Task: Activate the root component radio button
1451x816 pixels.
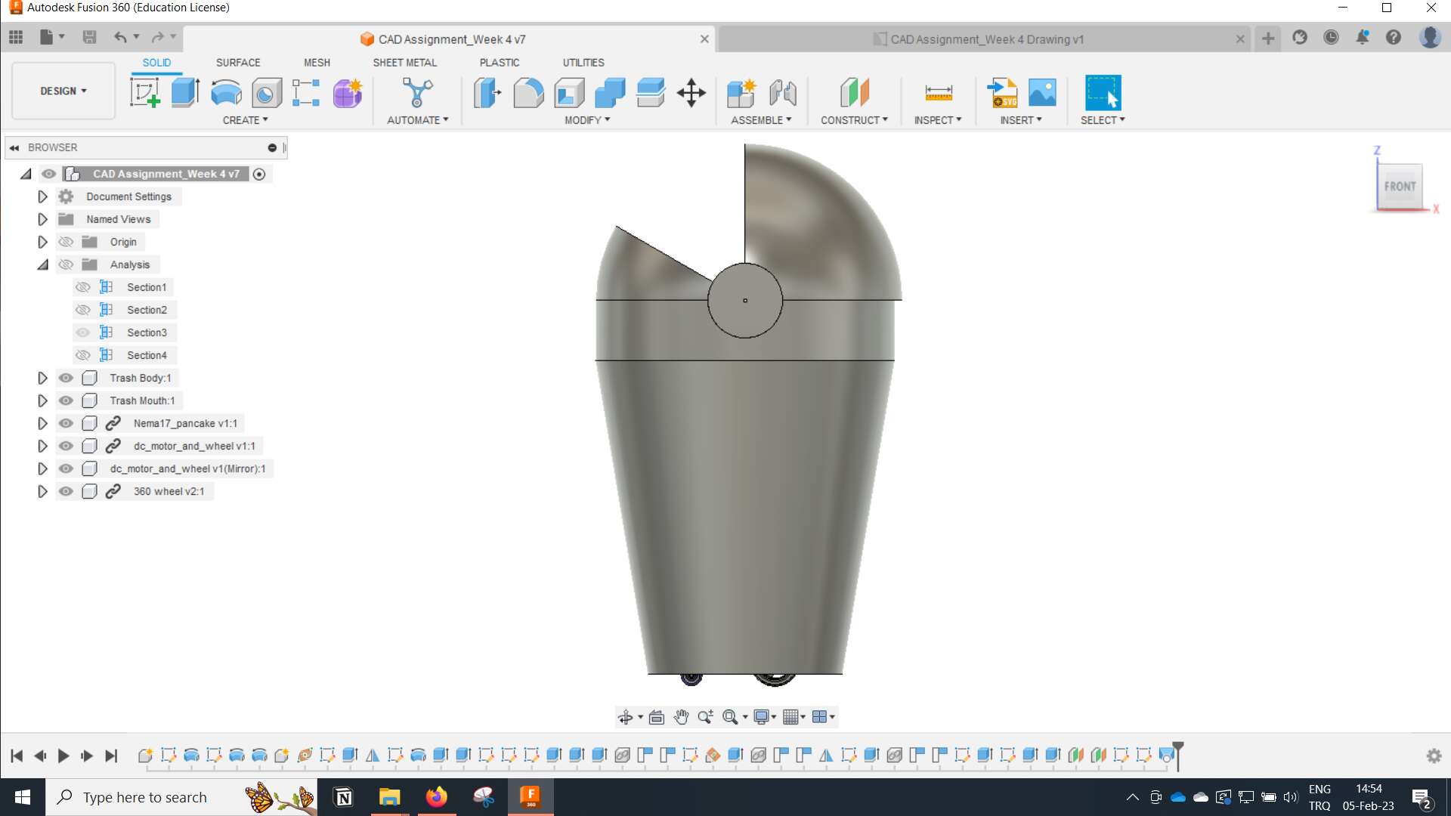Action: coord(259,174)
